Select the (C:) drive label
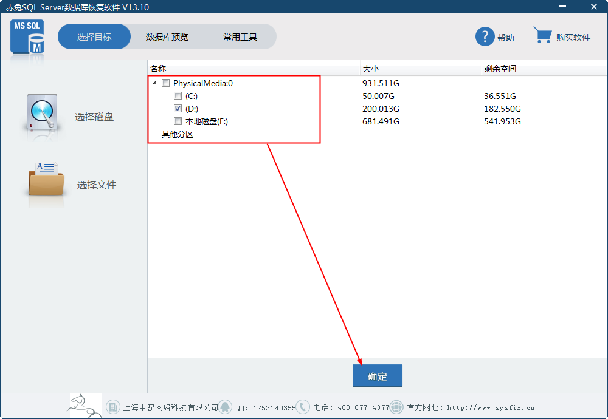 pos(192,96)
